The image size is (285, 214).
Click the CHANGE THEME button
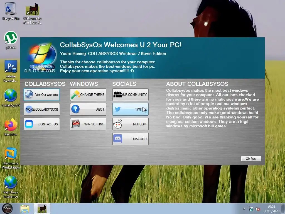(88, 95)
